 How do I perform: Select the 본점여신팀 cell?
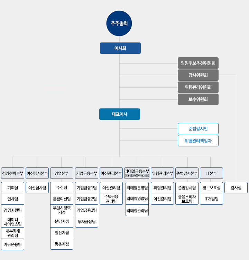pos(62,199)
